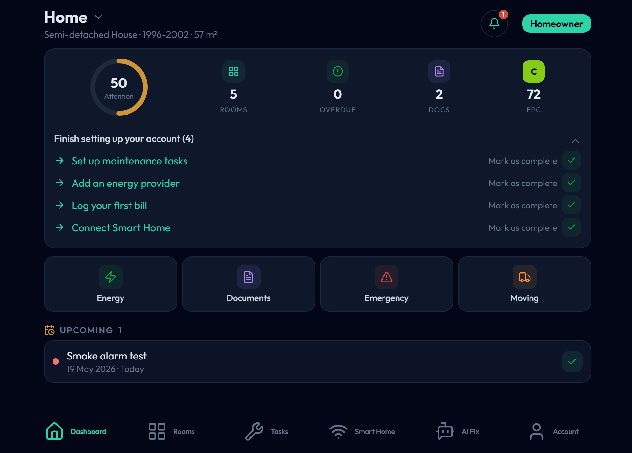The width and height of the screenshot is (632, 453).
Task: Check off Log your first bill
Action: click(572, 205)
